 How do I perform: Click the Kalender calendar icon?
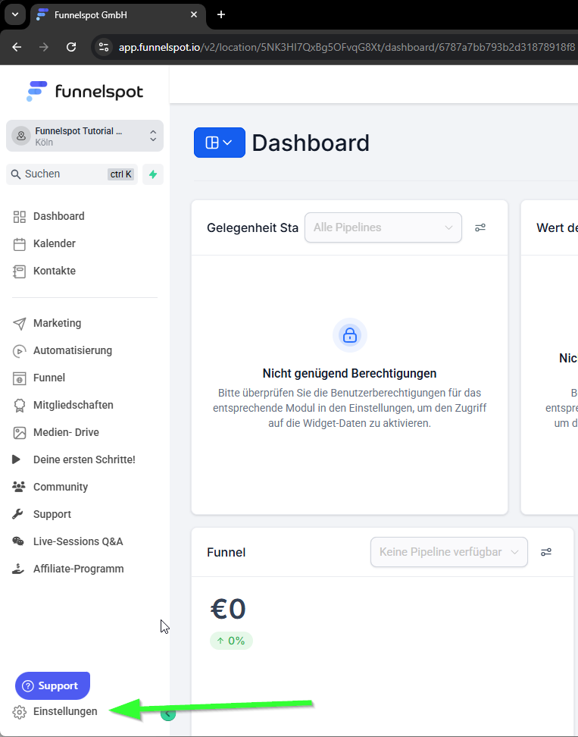tap(19, 244)
